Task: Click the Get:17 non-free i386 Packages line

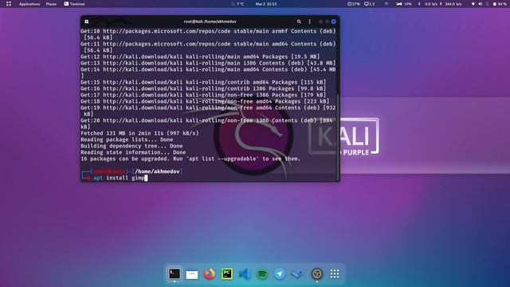Action: (x=203, y=95)
